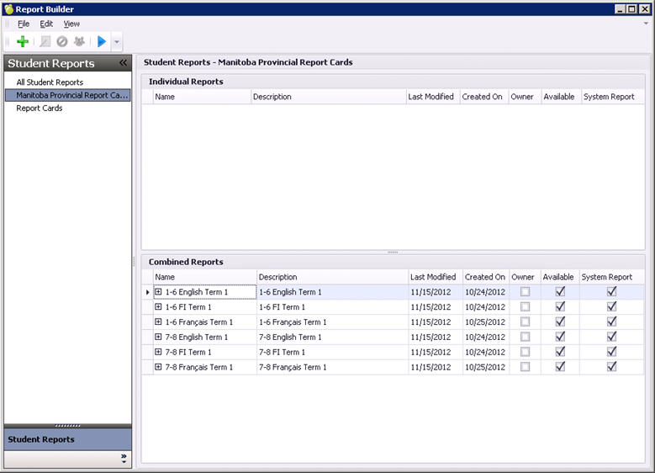Expand the 1-6 English Term 1 row
Image resolution: width=655 pixels, height=473 pixels.
[158, 292]
